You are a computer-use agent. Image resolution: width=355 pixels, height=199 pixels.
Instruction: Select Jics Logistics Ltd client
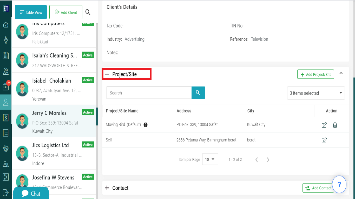(x=54, y=153)
